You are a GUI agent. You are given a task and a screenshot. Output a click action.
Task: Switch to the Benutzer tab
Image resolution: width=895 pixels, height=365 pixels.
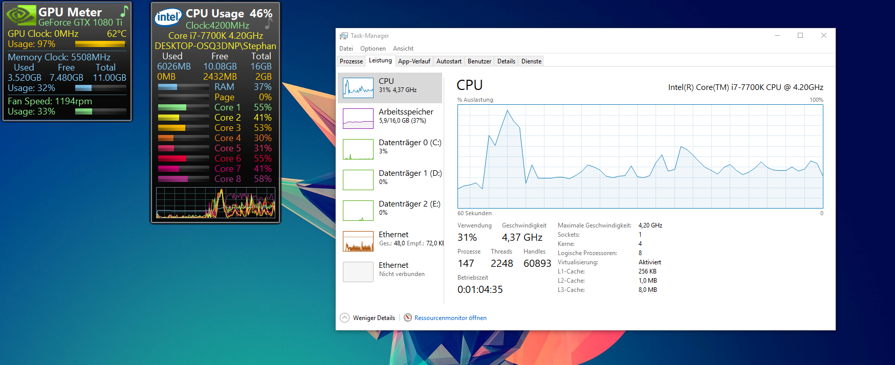[479, 61]
